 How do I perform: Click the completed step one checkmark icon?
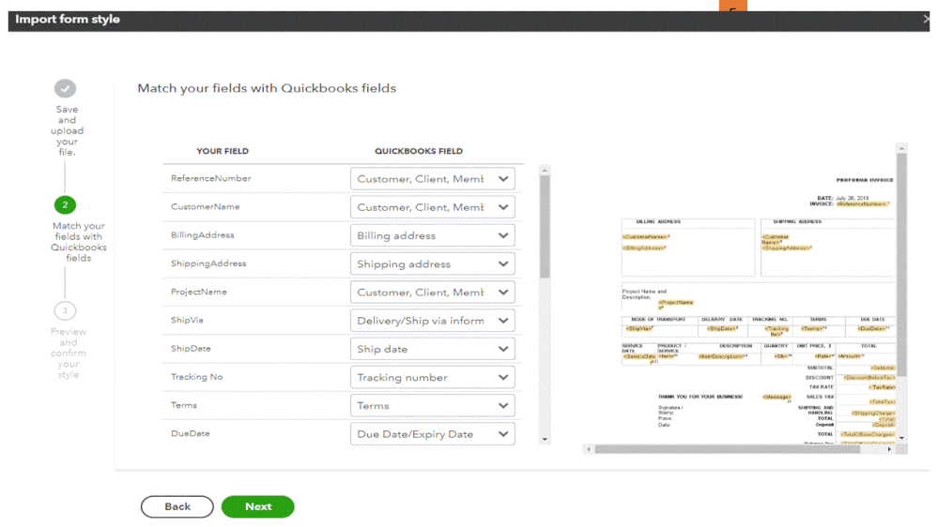click(x=65, y=88)
